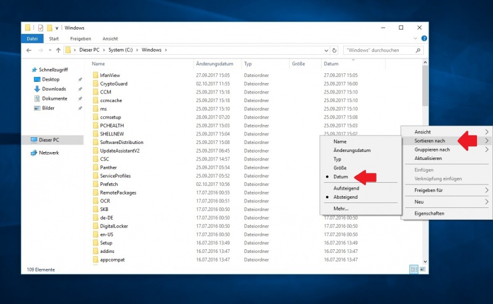493x304 pixels.
Task: Open address bar history dropdown
Action: tap(326, 50)
